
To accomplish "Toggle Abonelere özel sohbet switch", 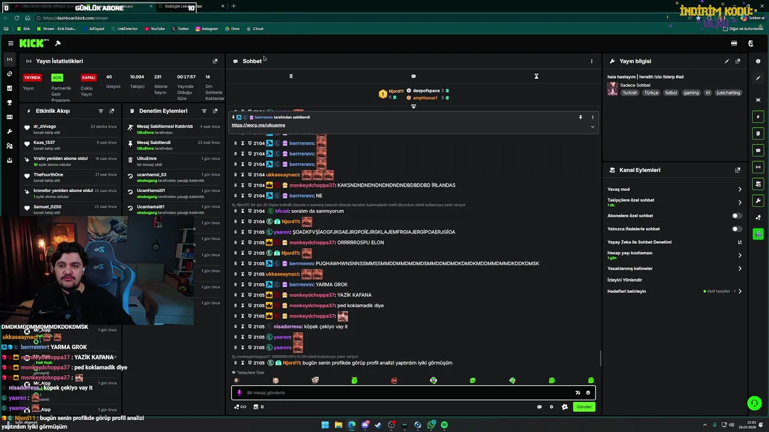I will tap(737, 216).
